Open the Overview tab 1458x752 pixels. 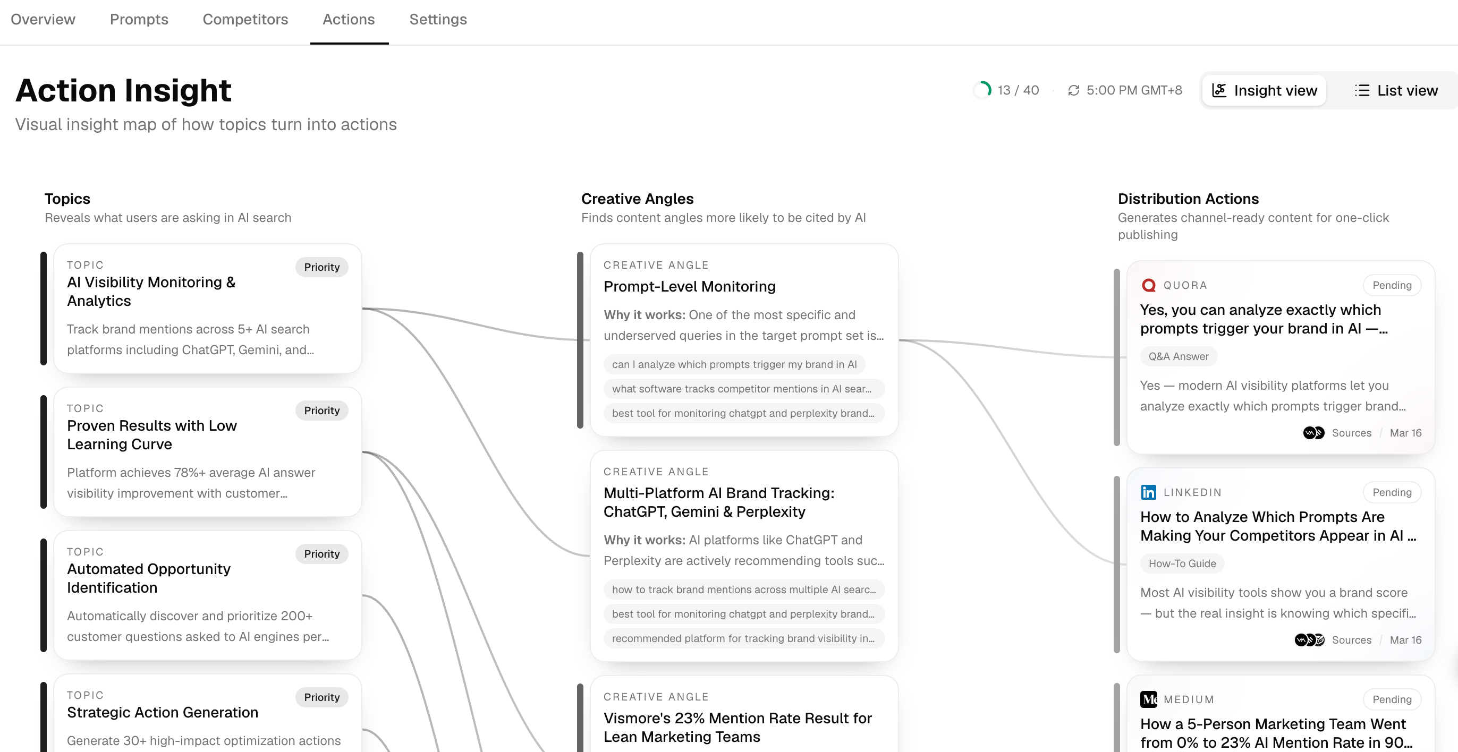click(43, 19)
